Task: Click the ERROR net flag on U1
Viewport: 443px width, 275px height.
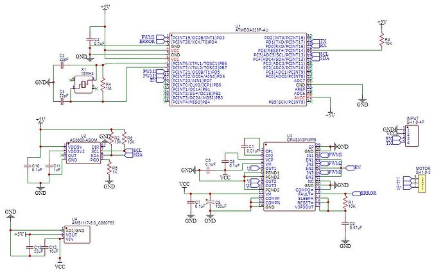Action: 152,42
